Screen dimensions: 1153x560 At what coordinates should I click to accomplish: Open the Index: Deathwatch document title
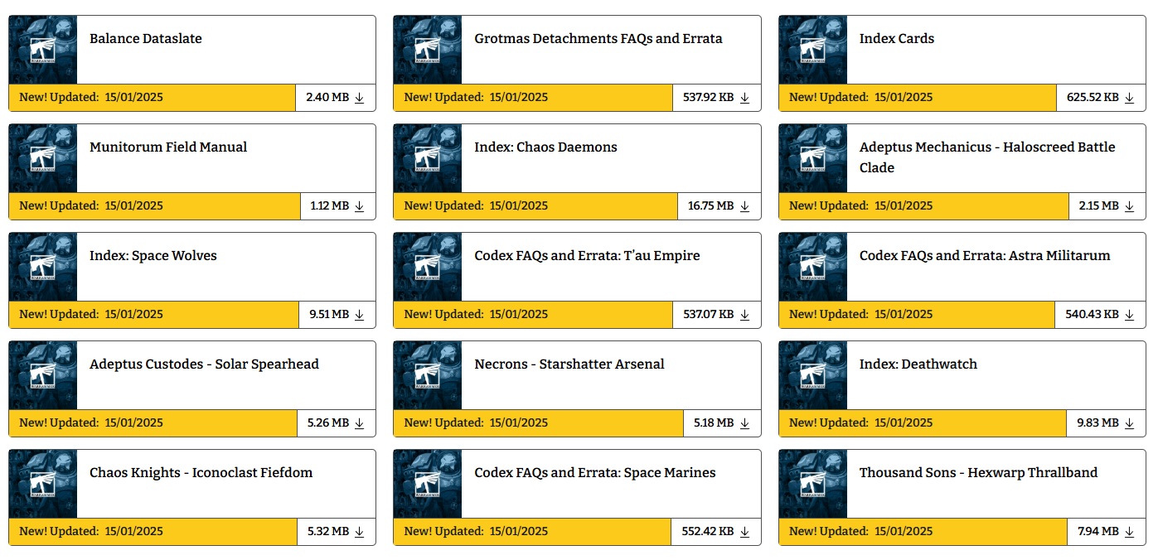coord(918,364)
